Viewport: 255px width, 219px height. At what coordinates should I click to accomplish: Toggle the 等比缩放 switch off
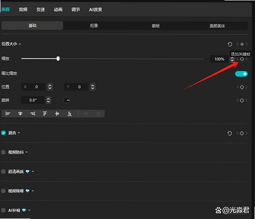(241, 74)
